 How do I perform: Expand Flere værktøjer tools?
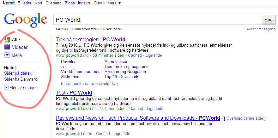7,87
